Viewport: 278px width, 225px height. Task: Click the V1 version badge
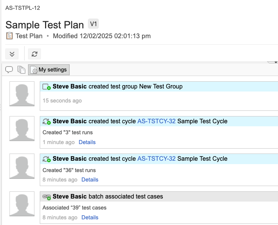point(93,24)
